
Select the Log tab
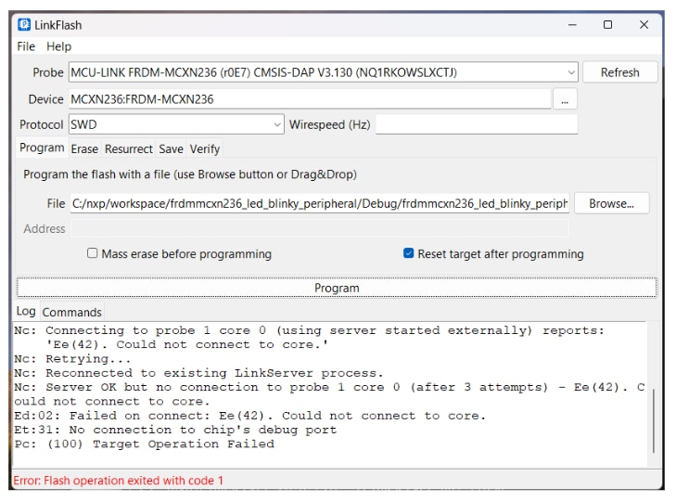pyautogui.click(x=26, y=311)
